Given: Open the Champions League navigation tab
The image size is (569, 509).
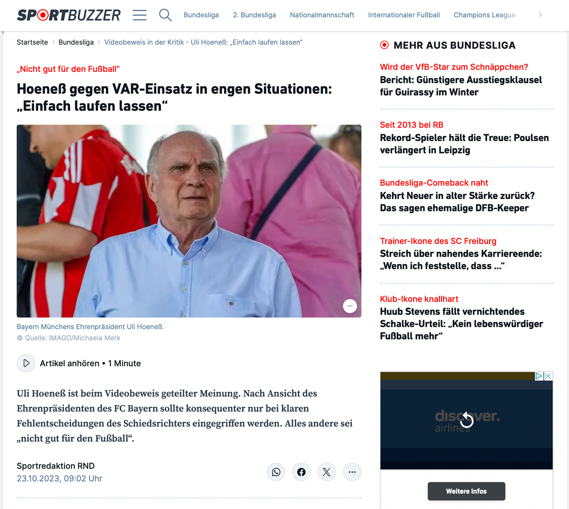Looking at the screenshot, I should click(x=485, y=15).
